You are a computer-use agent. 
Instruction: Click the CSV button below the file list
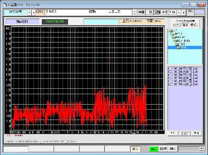(x=185, y=133)
